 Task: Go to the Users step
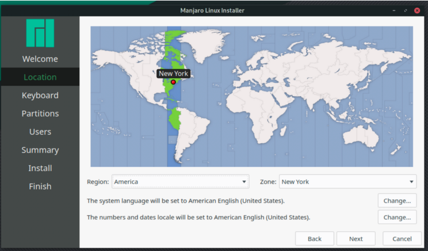point(40,132)
